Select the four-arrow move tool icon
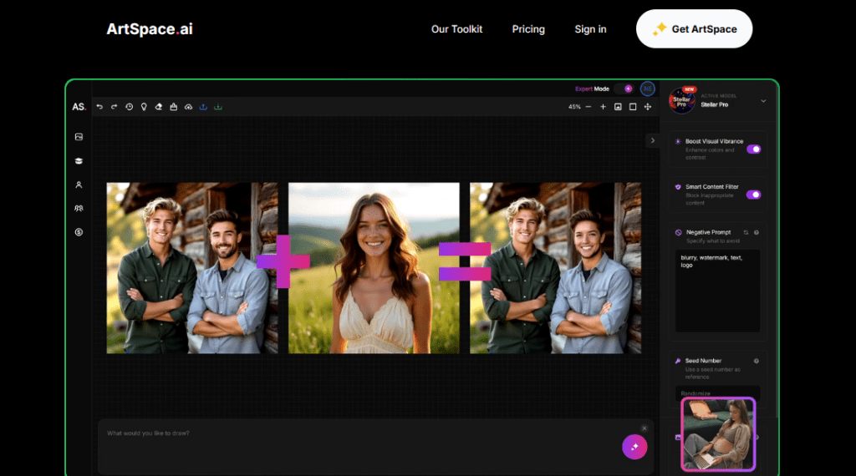Screen dimensions: 856x476 pyautogui.click(x=648, y=107)
